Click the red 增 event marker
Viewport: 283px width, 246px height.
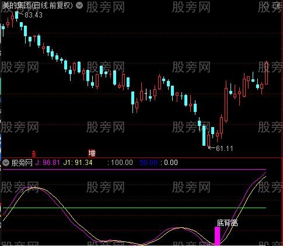(92, 153)
